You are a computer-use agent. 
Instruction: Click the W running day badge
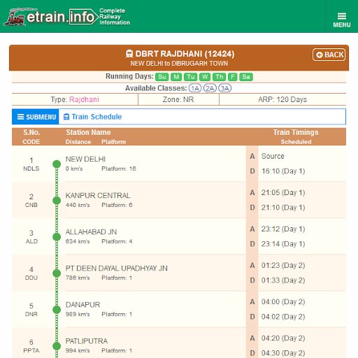[205, 77]
